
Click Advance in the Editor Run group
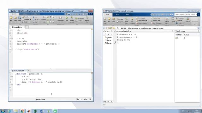(79, 21)
